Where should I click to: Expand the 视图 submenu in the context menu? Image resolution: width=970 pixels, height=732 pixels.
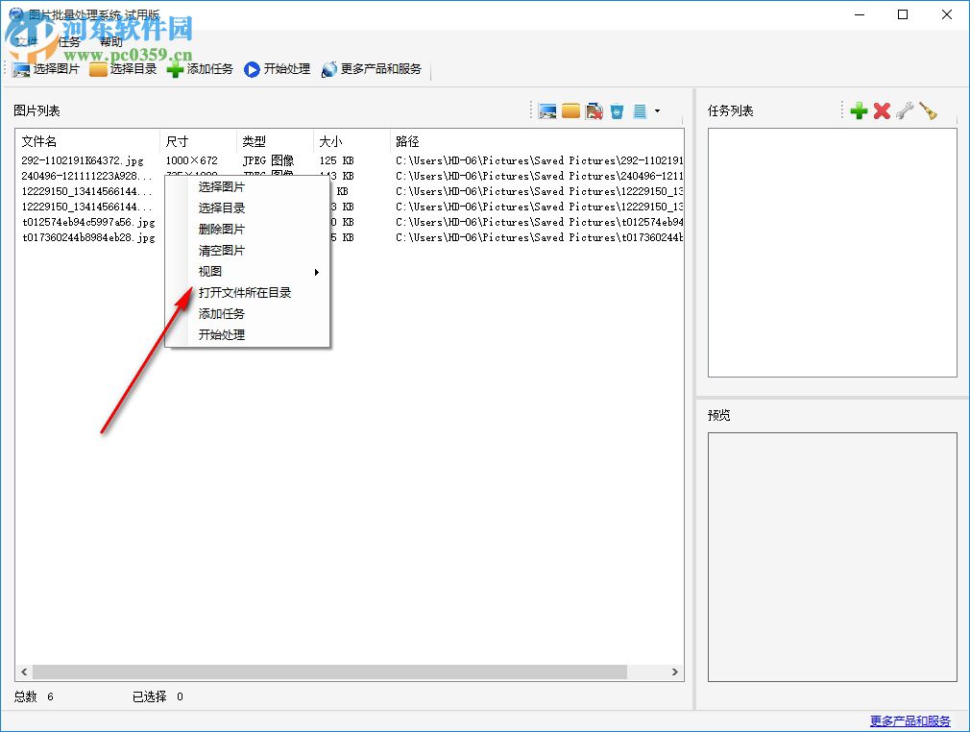pyautogui.click(x=209, y=271)
